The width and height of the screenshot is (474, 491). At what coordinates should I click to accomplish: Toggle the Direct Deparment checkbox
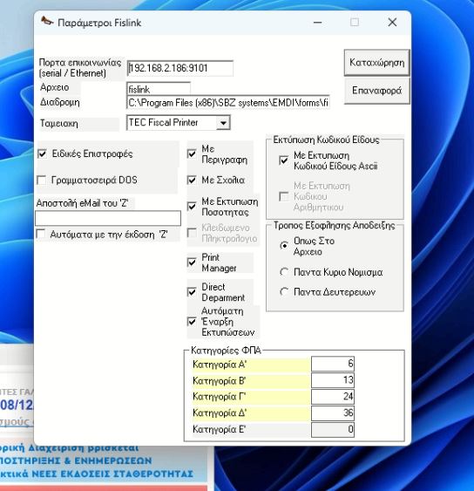click(x=192, y=292)
